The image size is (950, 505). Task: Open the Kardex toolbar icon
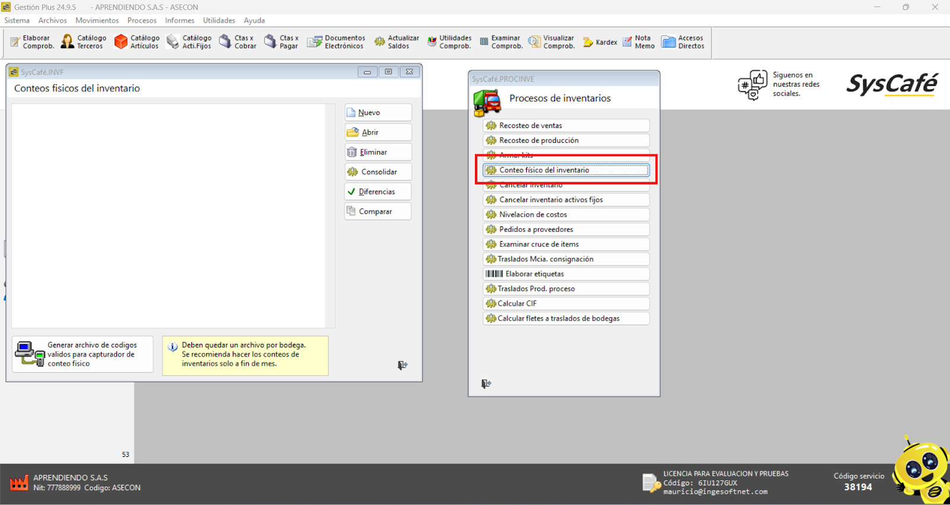[600, 42]
